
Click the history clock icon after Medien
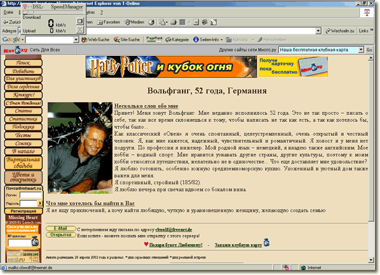(151, 22)
